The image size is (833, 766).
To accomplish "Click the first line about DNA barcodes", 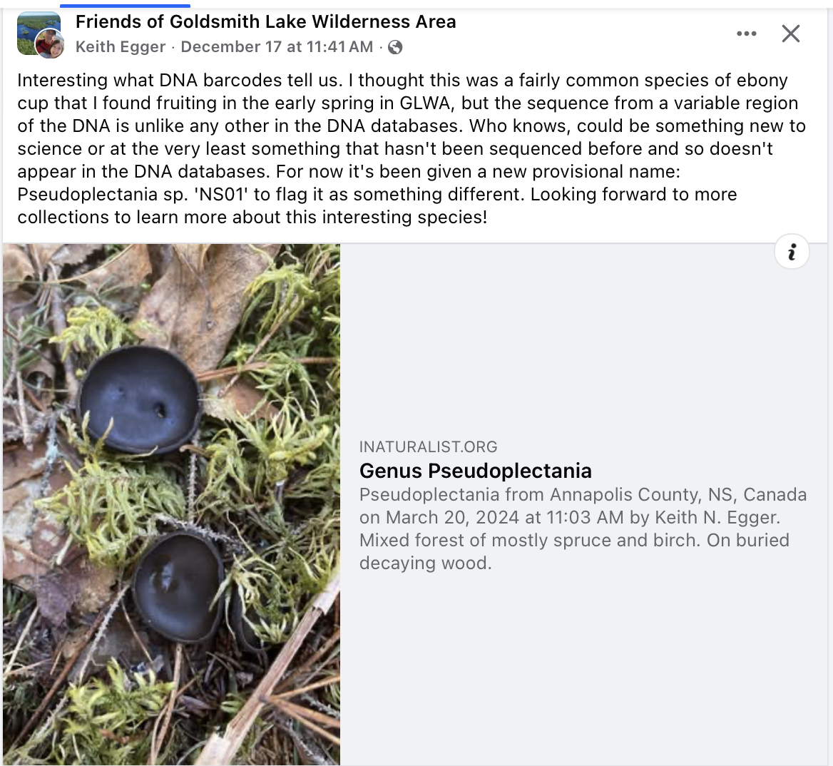I will coord(402,81).
